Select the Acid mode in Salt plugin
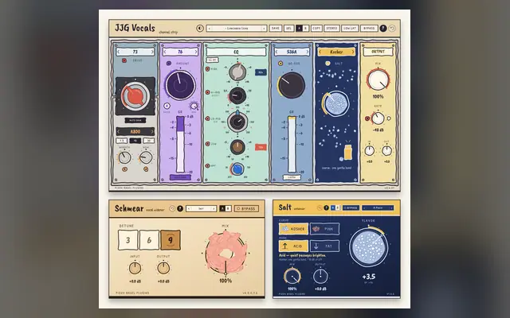 point(293,246)
